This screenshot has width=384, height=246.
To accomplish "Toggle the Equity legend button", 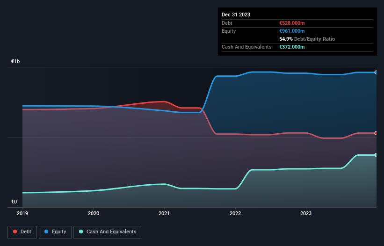I will [x=55, y=232].
